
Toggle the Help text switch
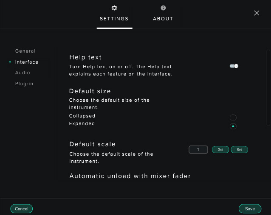pos(234,66)
